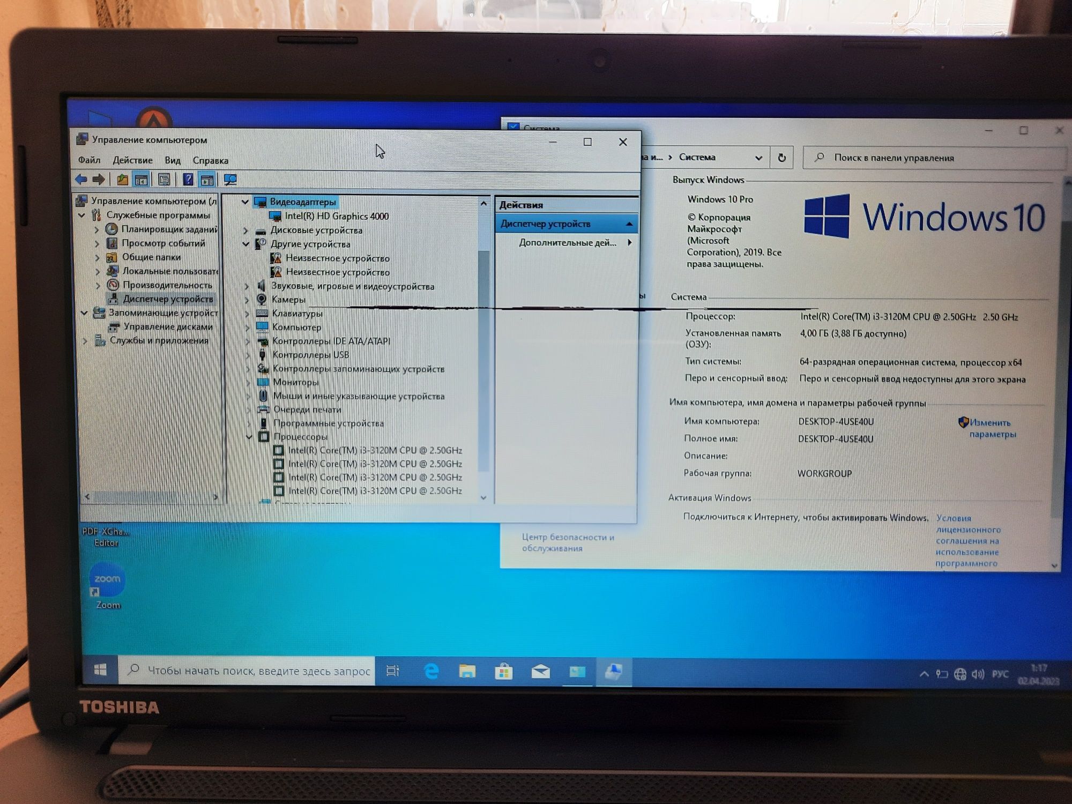Open the Файл menu
The height and width of the screenshot is (804, 1072).
click(89, 160)
